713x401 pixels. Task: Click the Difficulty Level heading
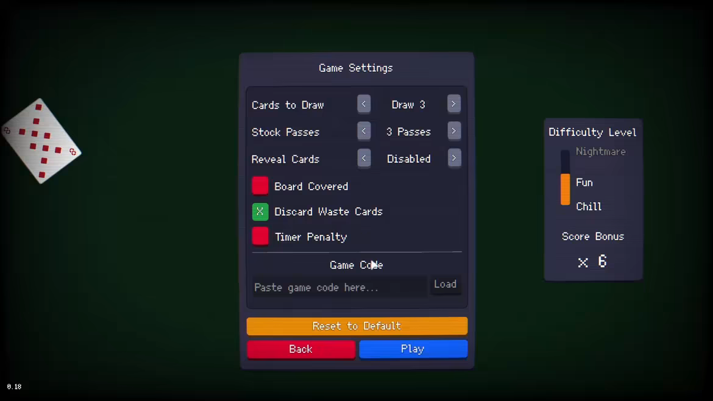click(592, 132)
